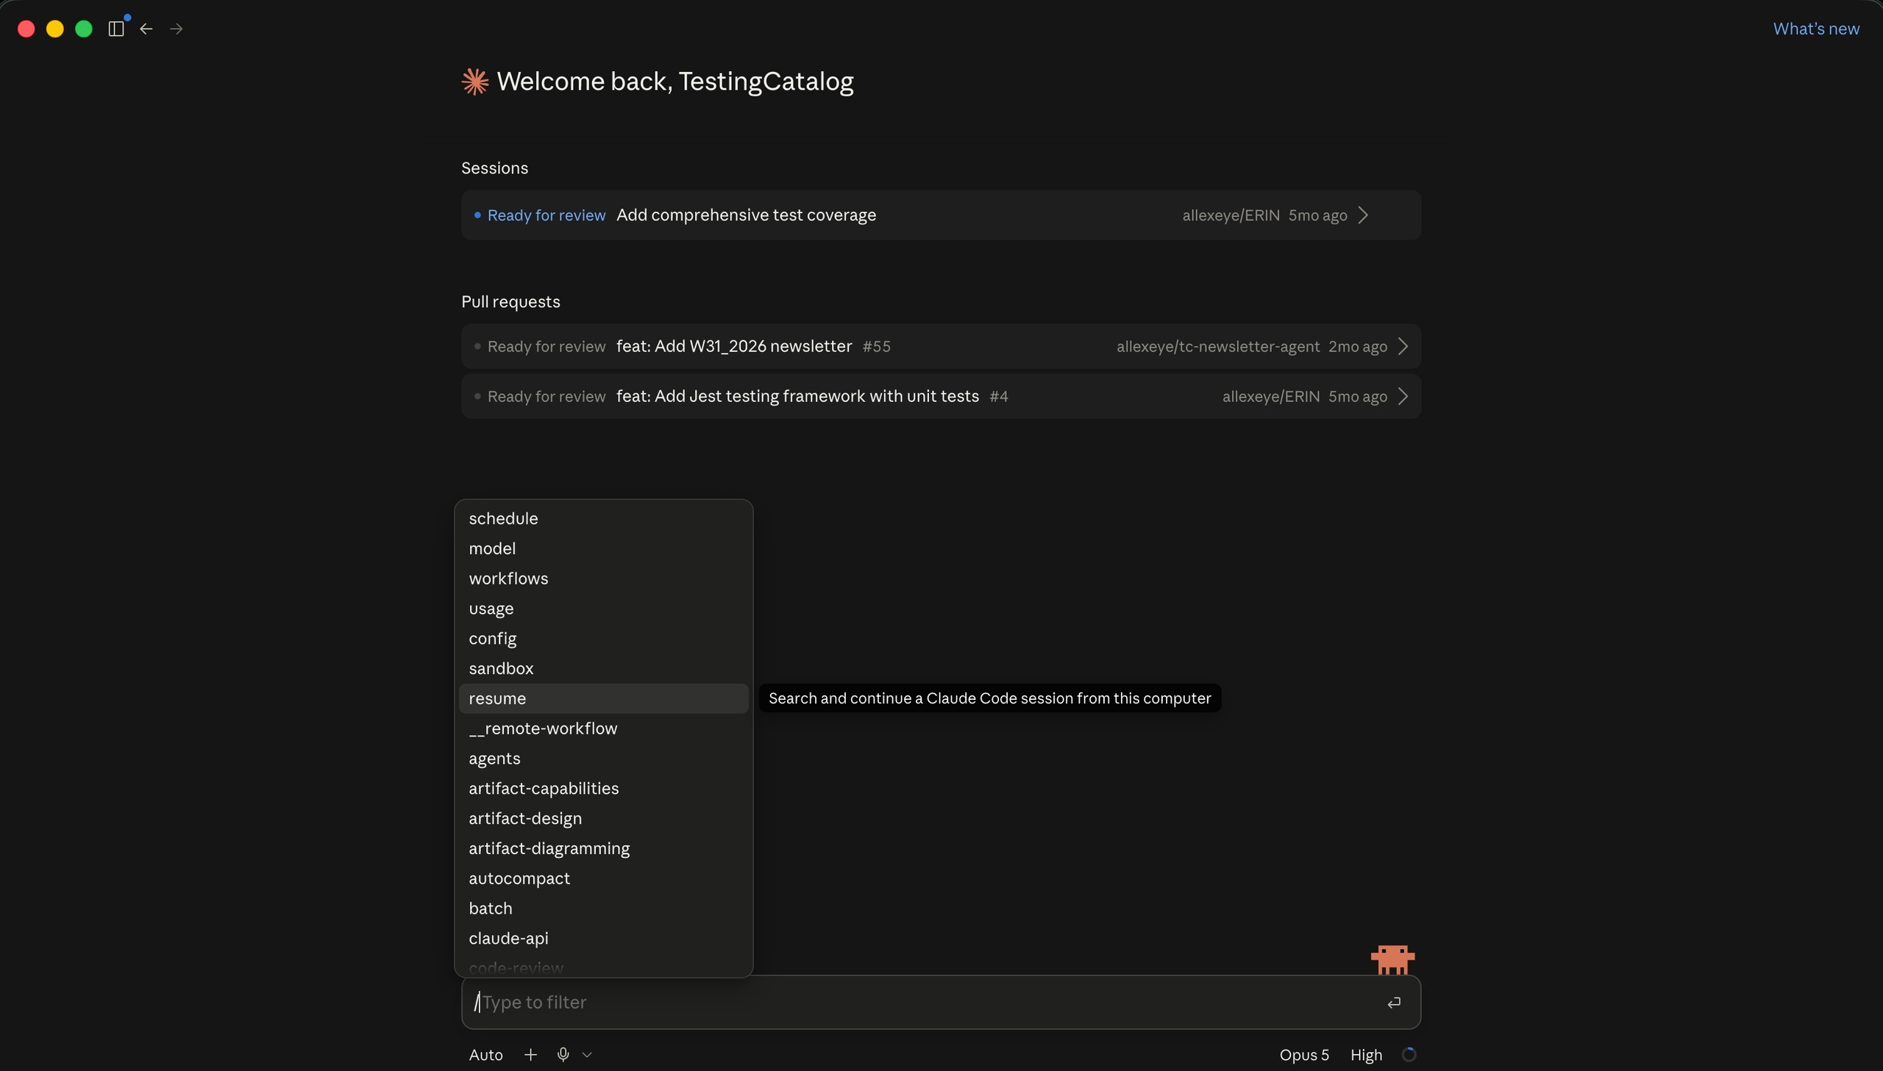Viewport: 1883px width, 1071px height.
Task: Click the pixel creature mascot icon
Action: tap(1392, 960)
